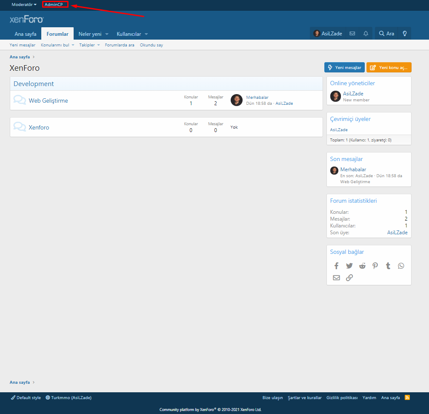Click the blue Yeni mesajlar button

click(344, 67)
